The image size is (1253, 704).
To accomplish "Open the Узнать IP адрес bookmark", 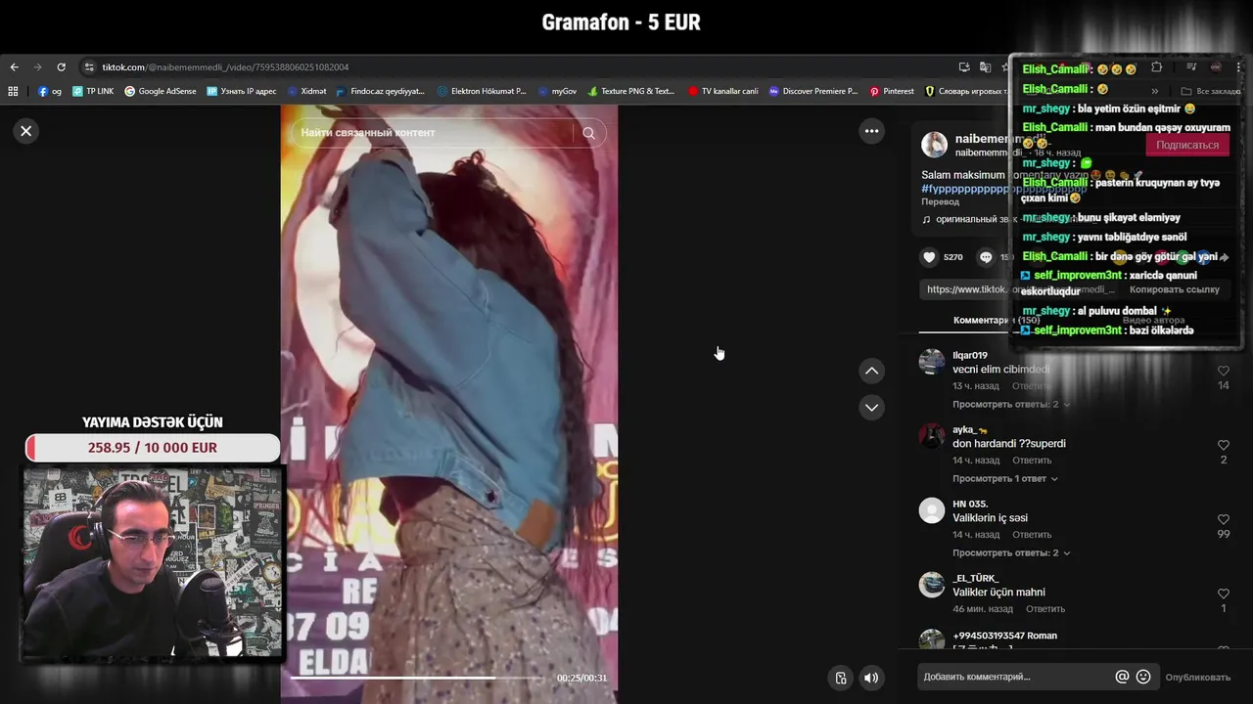I will click(x=241, y=91).
